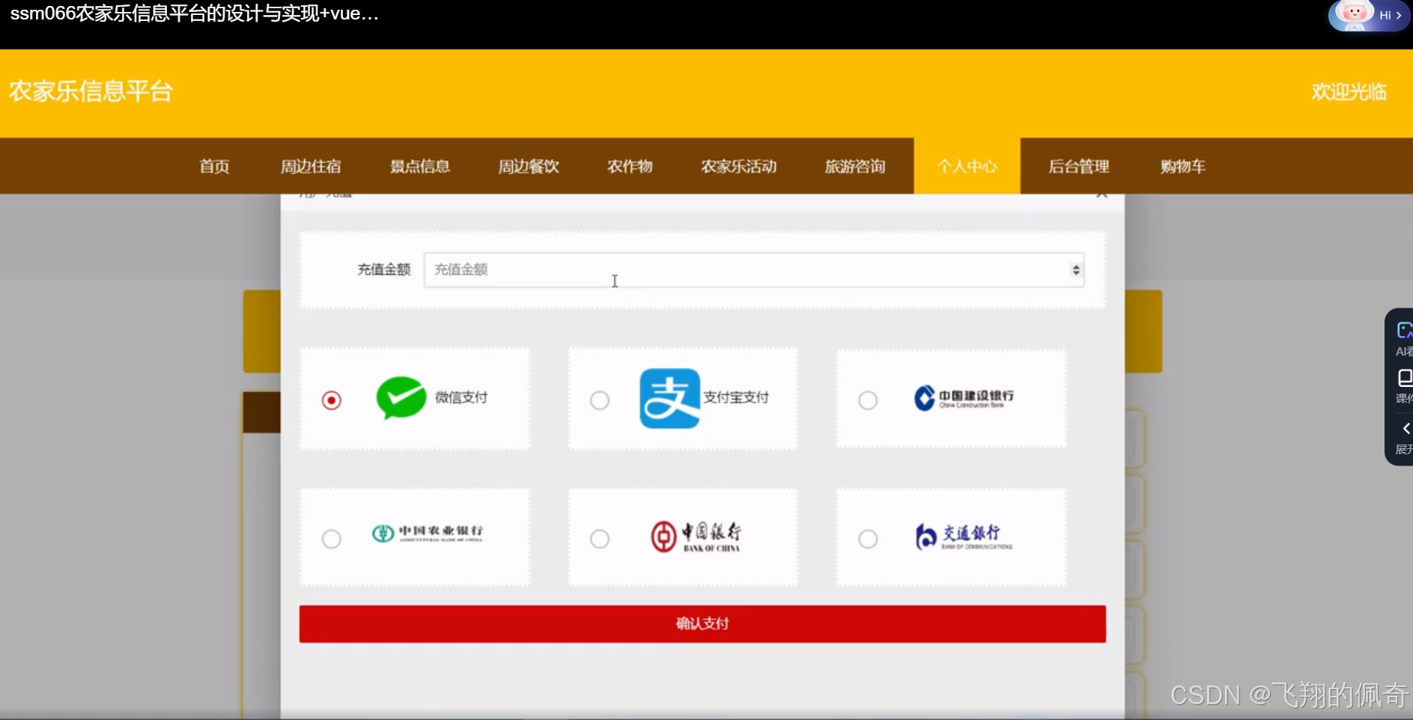Click the Hi avatar badge
Viewport: 1413px width, 720px height.
pyautogui.click(x=1368, y=15)
